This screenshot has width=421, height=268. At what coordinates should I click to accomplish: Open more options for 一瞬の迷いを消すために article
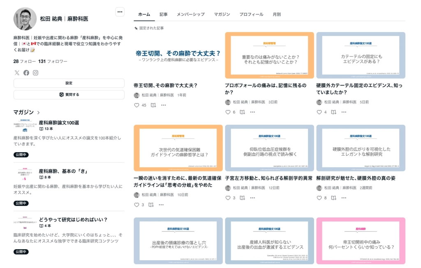pos(161,205)
